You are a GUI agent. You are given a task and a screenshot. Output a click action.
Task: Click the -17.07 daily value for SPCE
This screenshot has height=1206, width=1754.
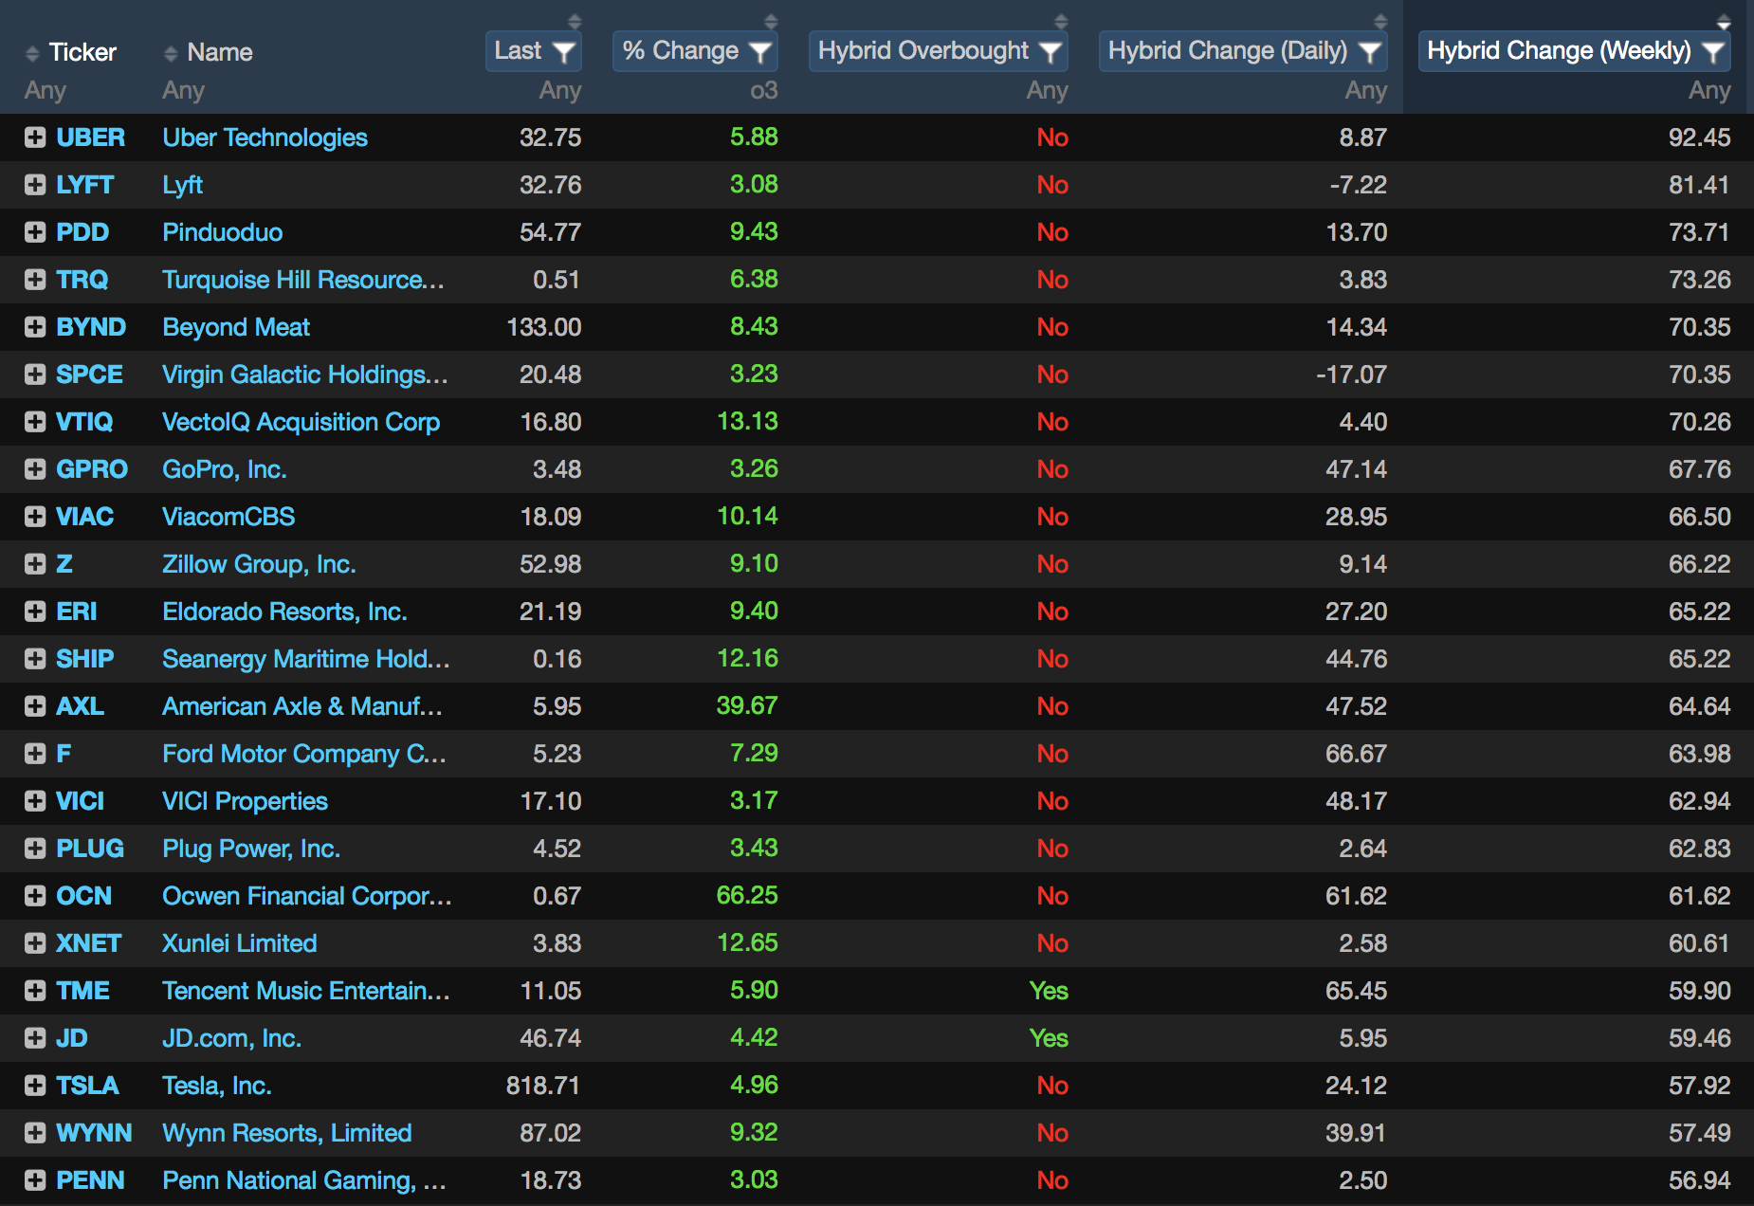click(1351, 375)
